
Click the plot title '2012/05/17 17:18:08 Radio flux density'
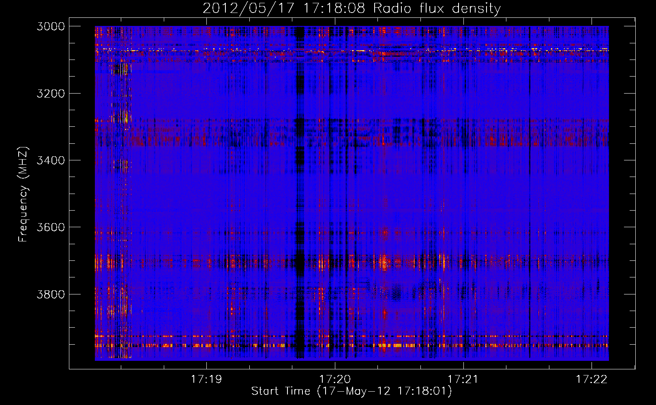point(352,9)
